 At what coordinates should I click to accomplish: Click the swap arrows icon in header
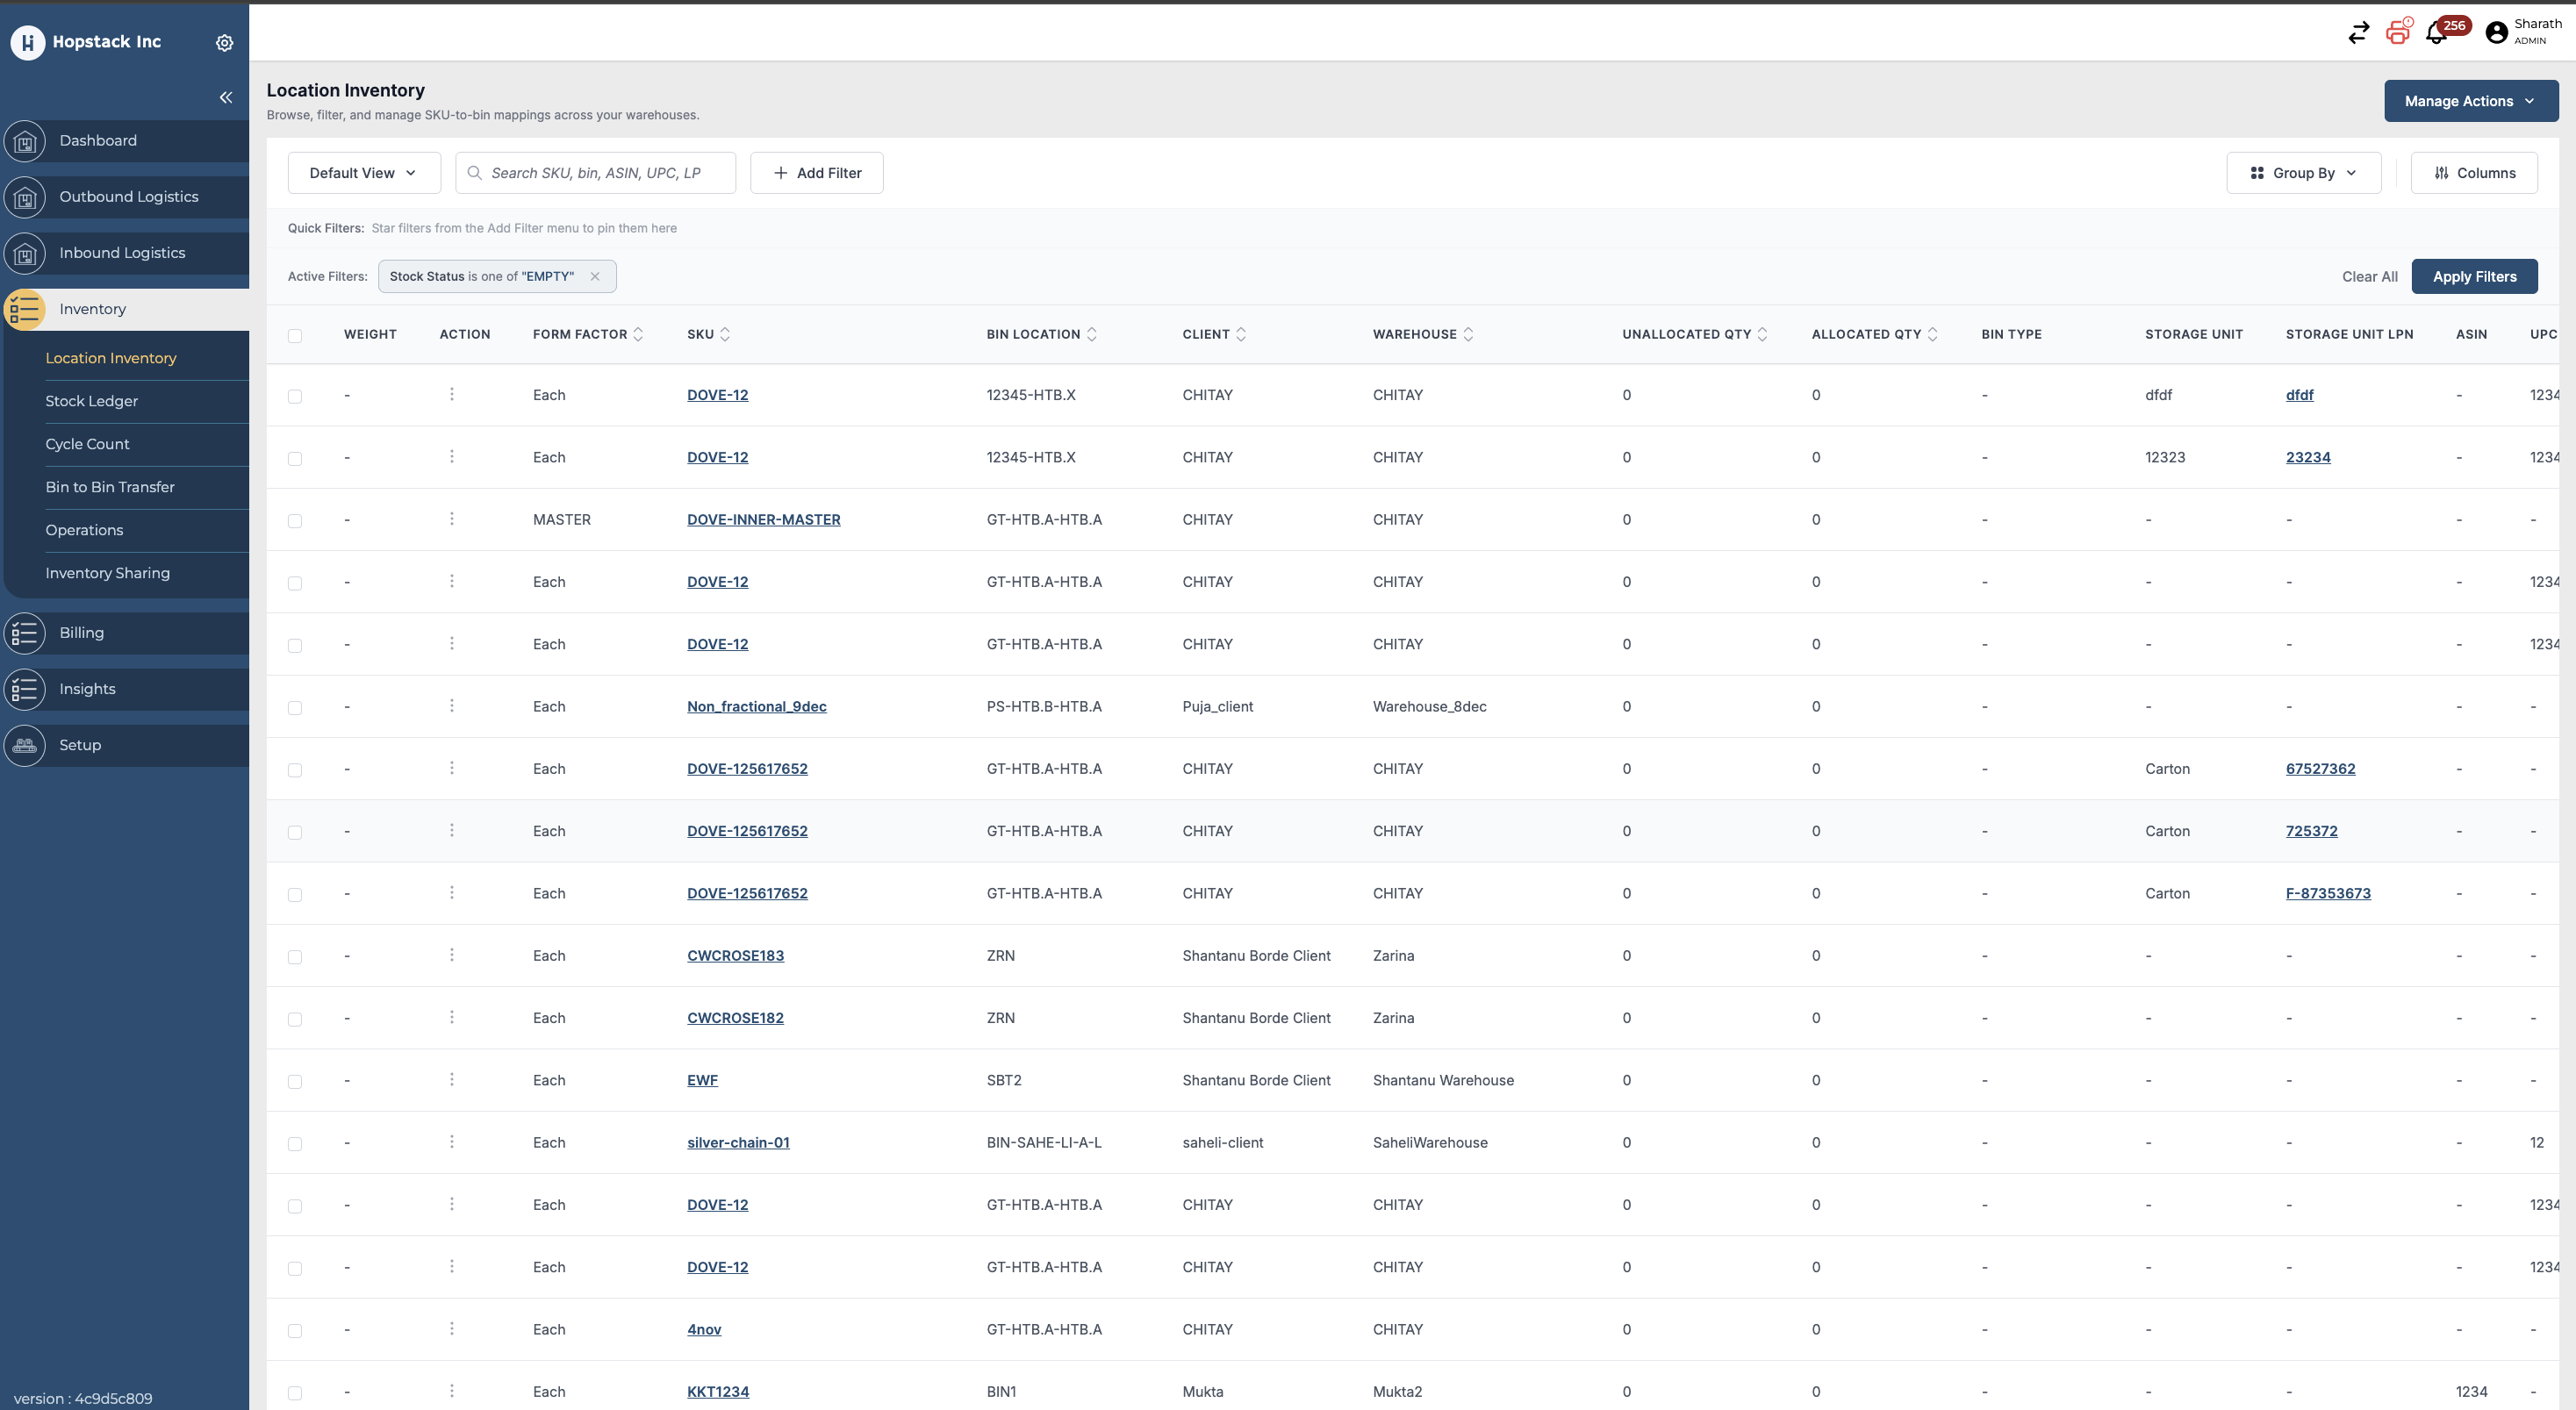(2358, 33)
